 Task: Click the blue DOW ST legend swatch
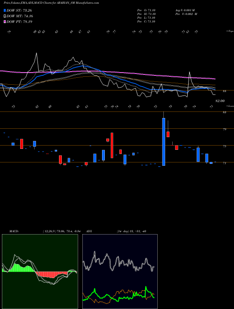click(x=5, y=10)
